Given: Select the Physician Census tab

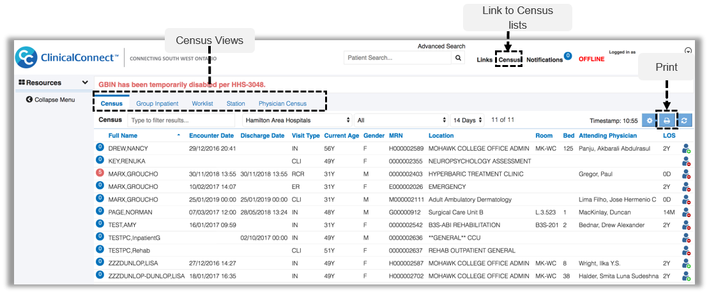Looking at the screenshot, I should tap(282, 103).
